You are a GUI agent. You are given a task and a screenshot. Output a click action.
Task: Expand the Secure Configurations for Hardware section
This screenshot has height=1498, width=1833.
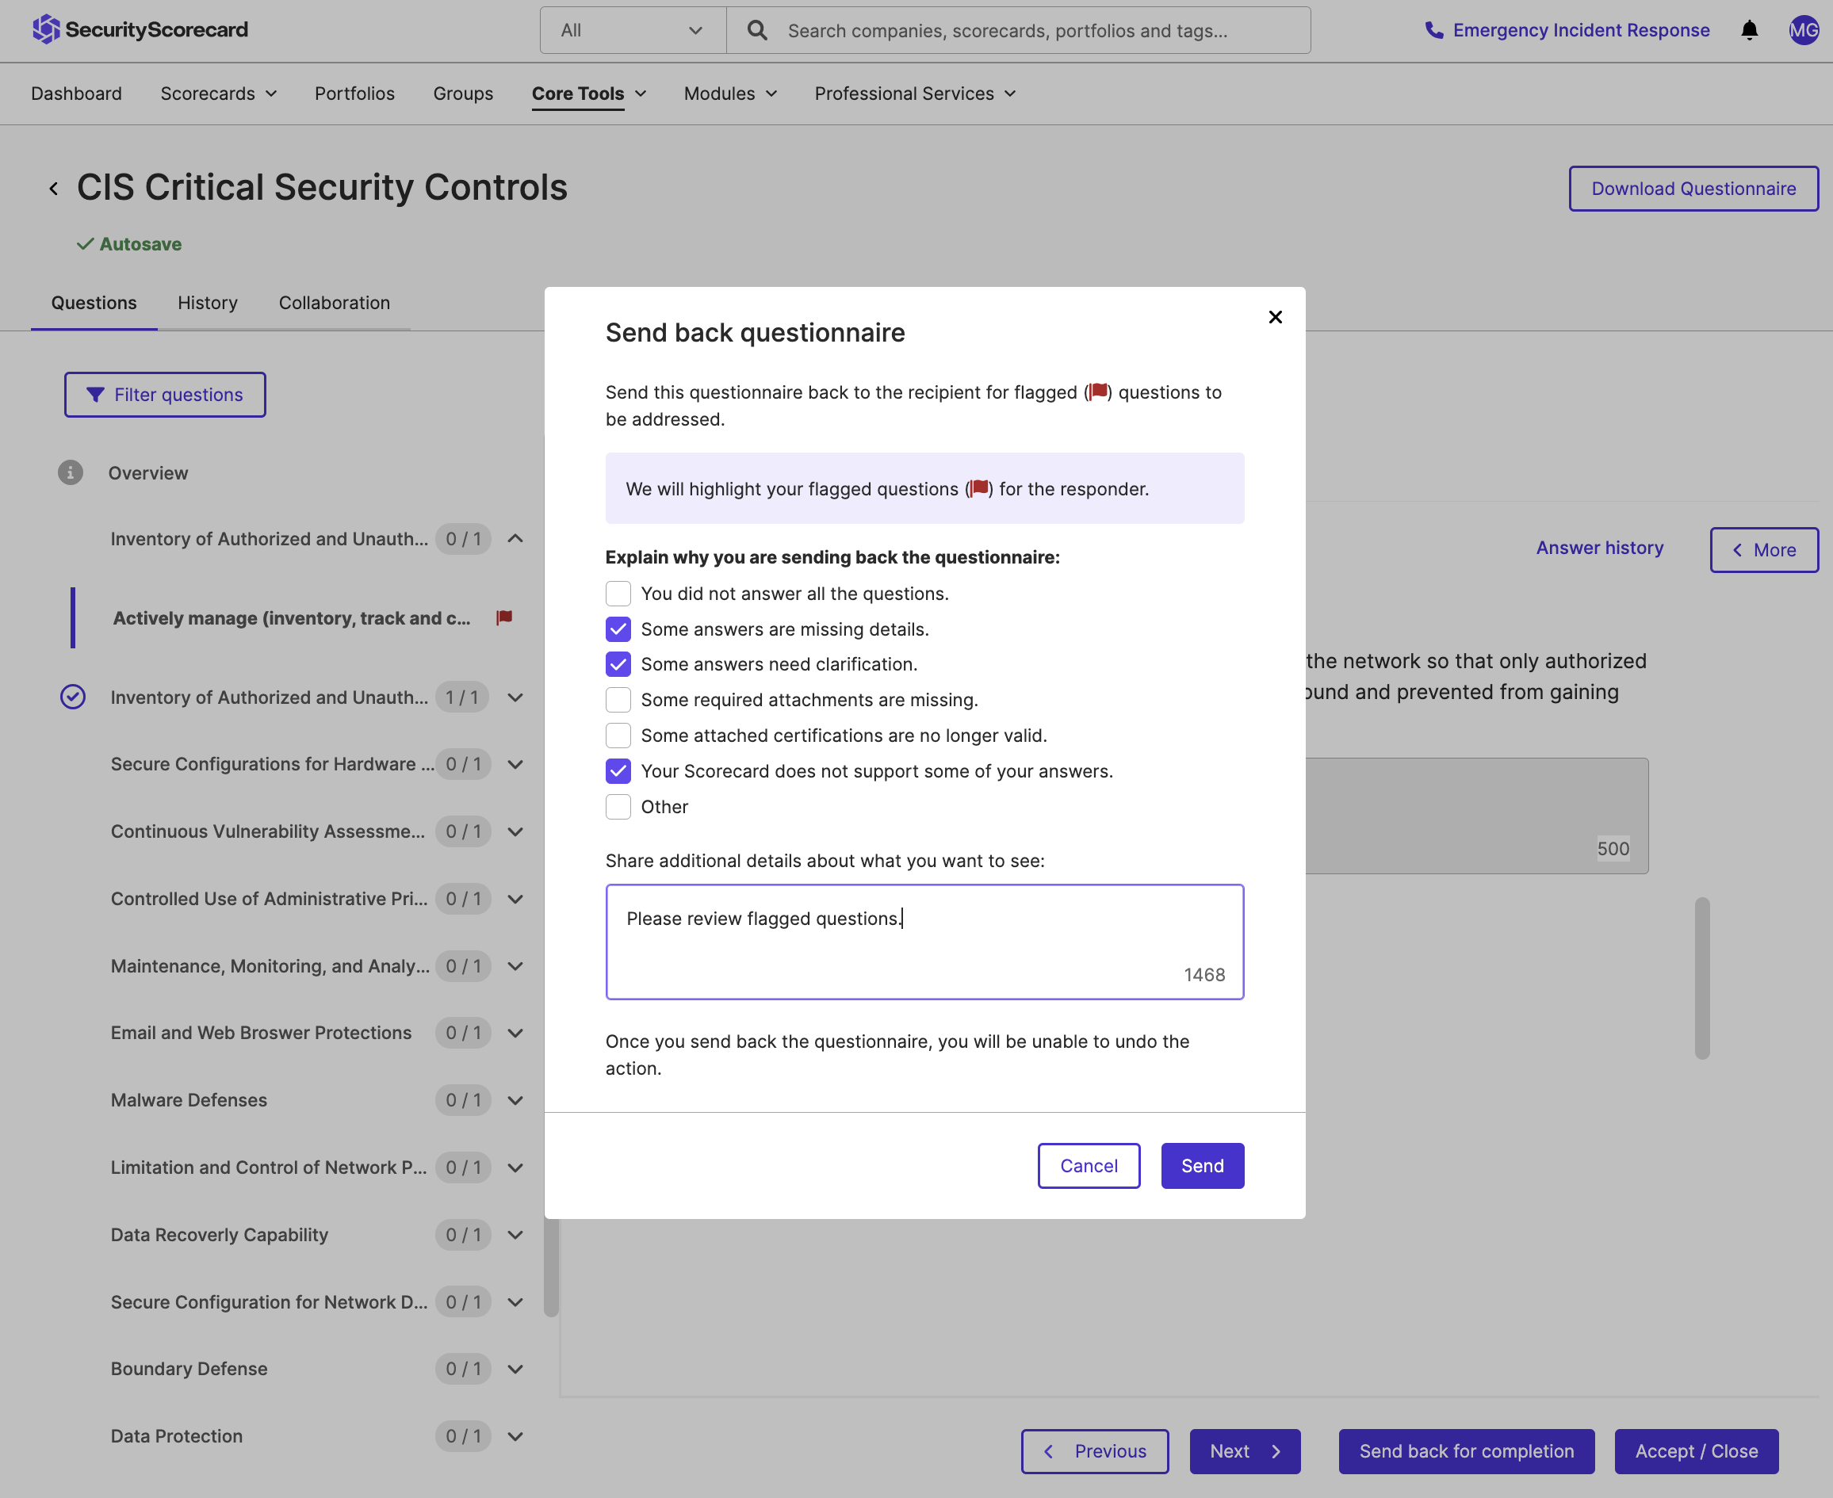[x=515, y=764]
